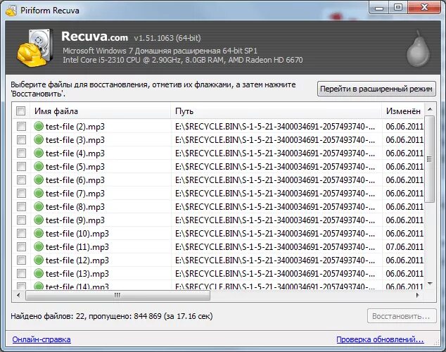Click vertical scrollbar up arrow
The width and height of the screenshot is (446, 352).
tap(430, 110)
